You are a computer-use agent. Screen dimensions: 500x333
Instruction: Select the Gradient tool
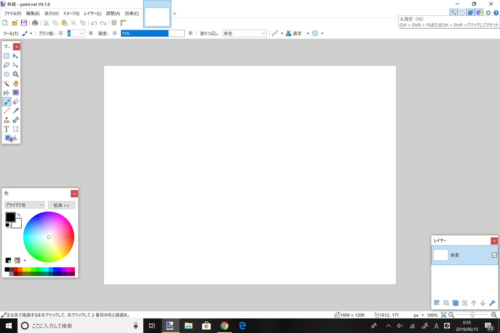[x=16, y=92]
